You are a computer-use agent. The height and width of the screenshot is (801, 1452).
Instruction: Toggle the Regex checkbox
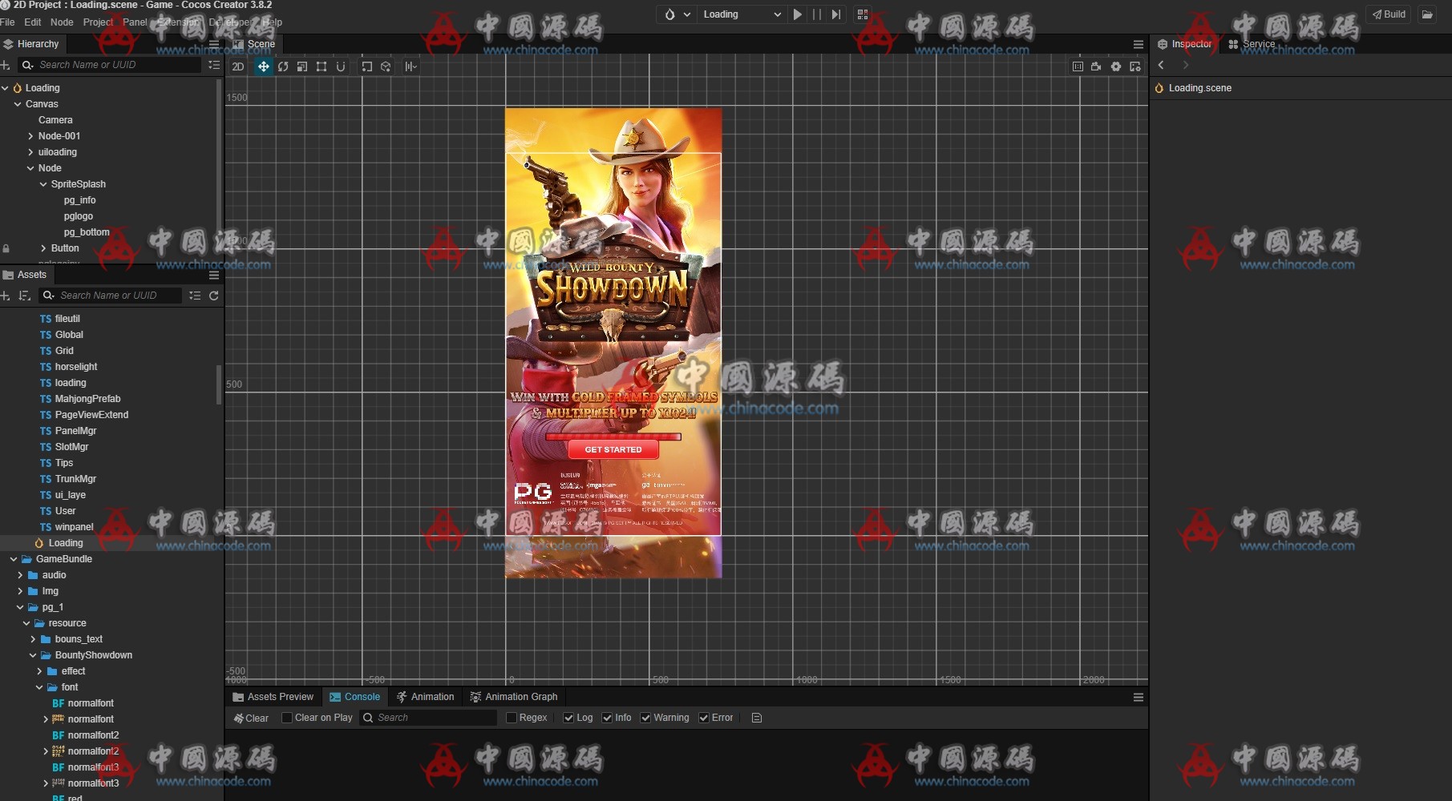[x=512, y=718]
